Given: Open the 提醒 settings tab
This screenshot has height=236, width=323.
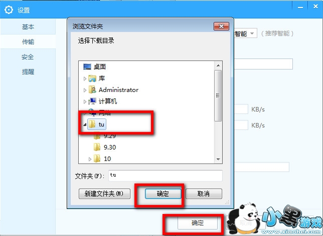Looking at the screenshot, I should coord(28,72).
